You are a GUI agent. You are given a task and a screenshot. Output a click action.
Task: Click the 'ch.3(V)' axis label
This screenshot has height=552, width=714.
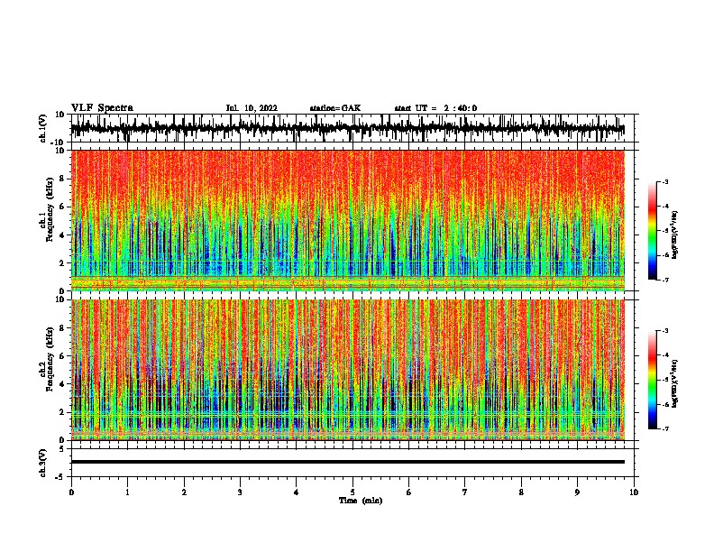pos(43,463)
